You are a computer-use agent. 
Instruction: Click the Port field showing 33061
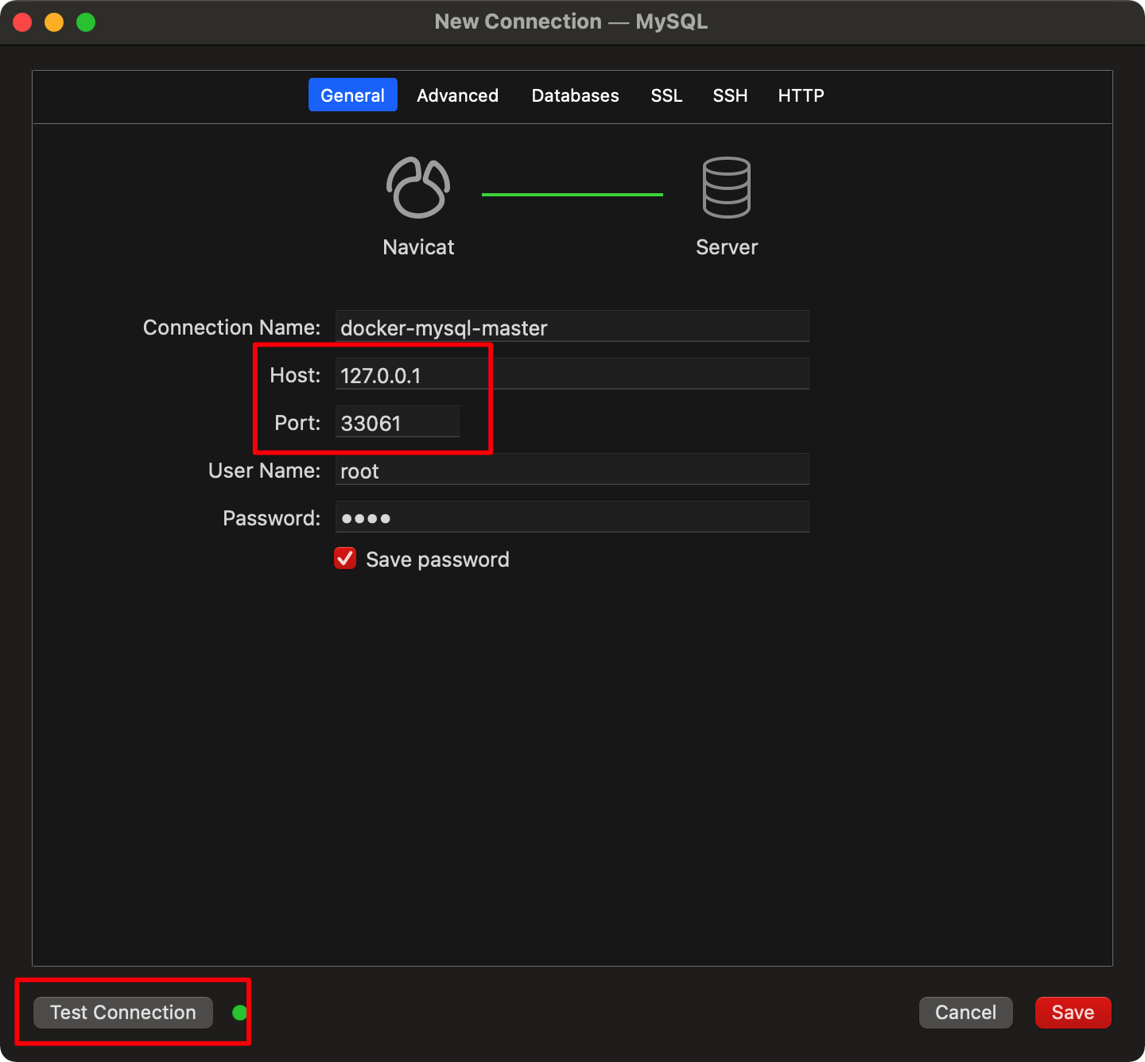(x=398, y=422)
